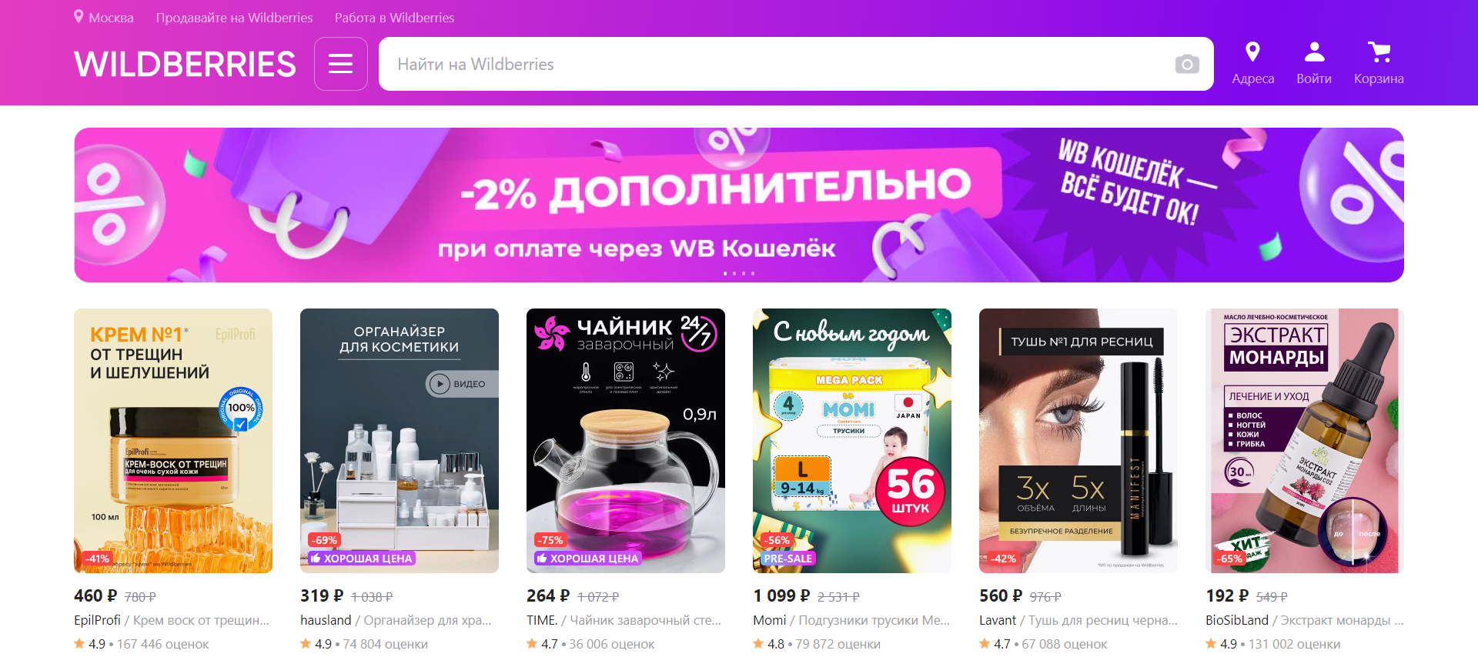Open Продавайте на Wildberries link
This screenshot has width=1478, height=657.
234,18
